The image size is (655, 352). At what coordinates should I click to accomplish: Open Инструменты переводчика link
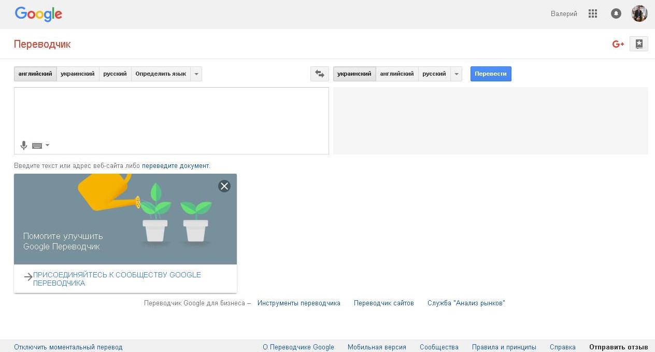coord(299,303)
